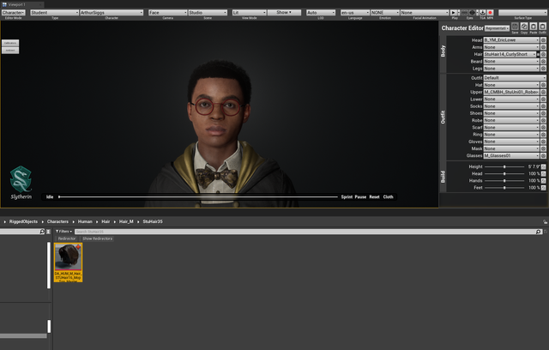Viewport: 549px width, 350px height.
Task: Open the Surface Type dropdown
Action: pos(522,13)
